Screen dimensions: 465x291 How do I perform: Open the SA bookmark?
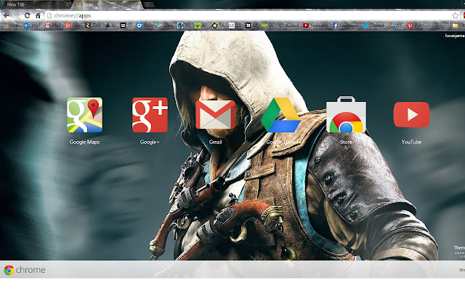point(218,25)
